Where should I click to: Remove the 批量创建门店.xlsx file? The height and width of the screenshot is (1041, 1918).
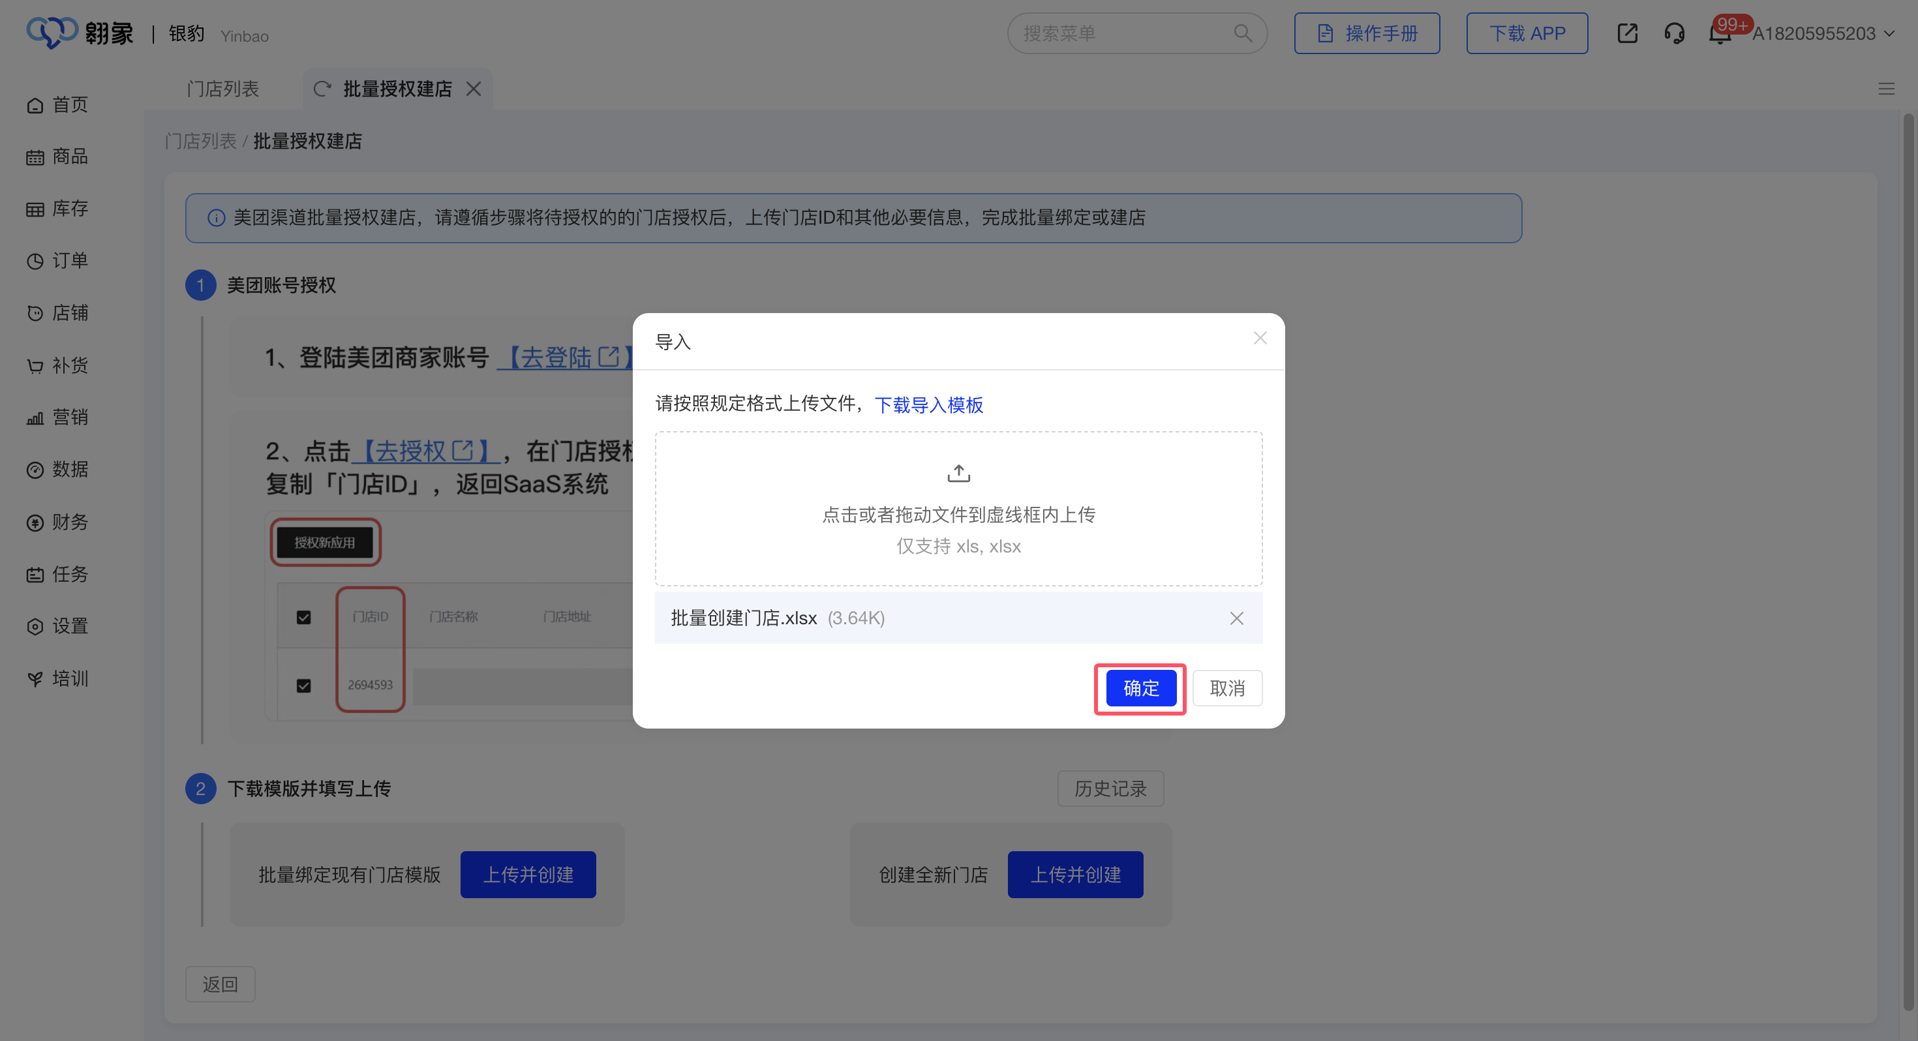[1236, 618]
